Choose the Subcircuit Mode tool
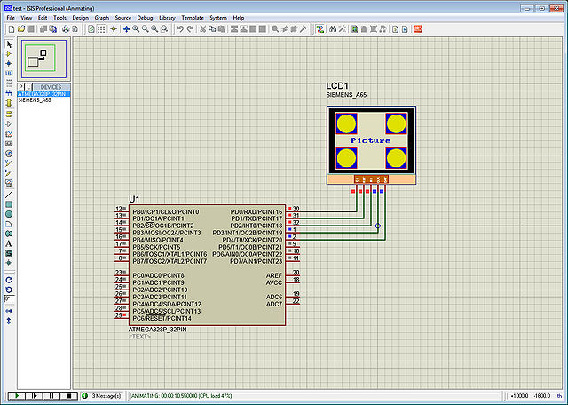 (9, 103)
